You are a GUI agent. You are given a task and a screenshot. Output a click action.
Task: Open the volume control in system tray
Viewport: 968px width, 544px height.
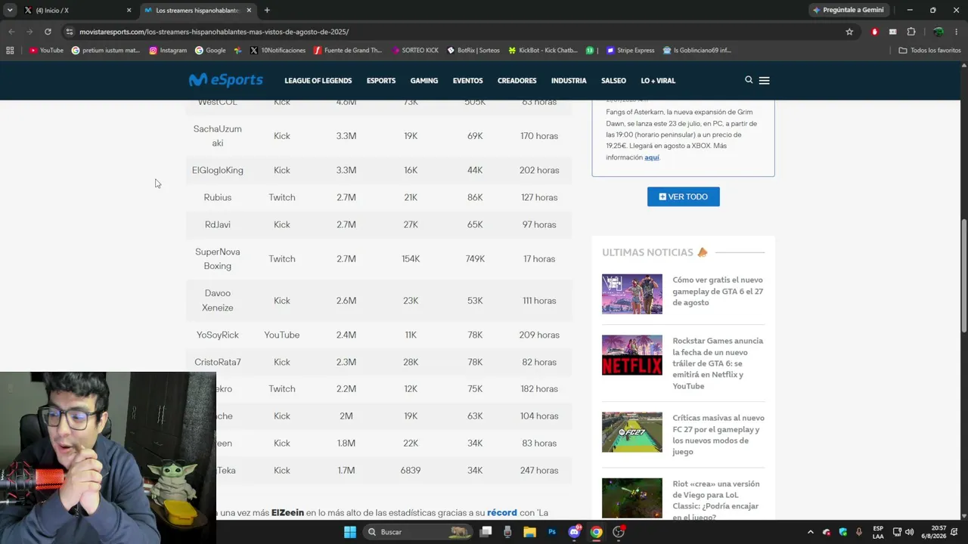pyautogui.click(x=909, y=532)
